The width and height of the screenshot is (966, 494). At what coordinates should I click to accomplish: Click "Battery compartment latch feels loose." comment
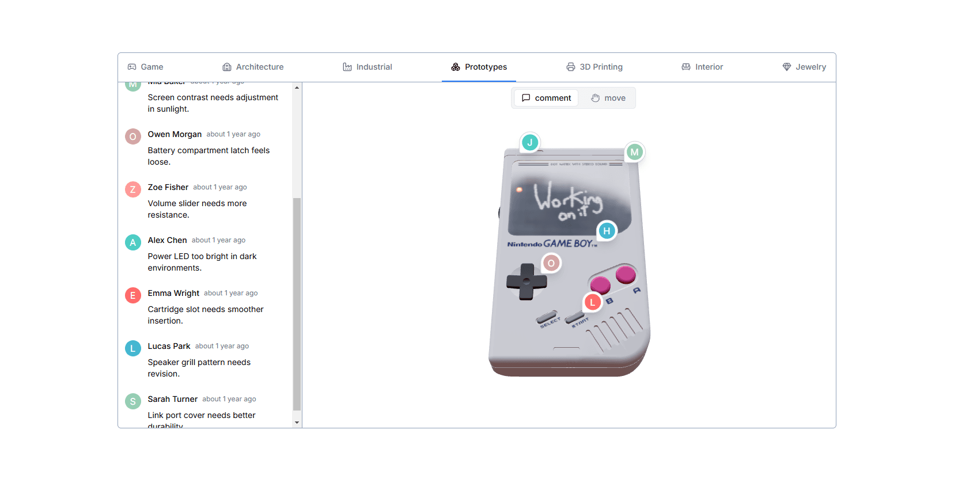pos(209,156)
